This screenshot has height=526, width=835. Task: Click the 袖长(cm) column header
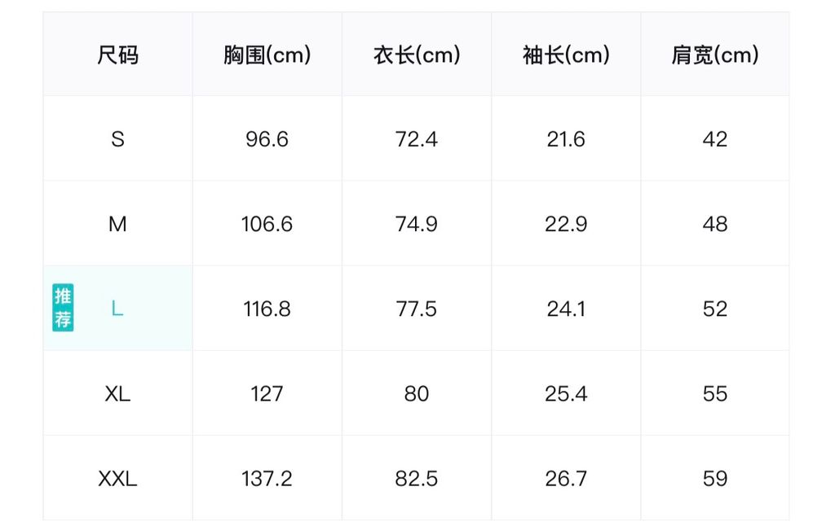[x=566, y=55]
